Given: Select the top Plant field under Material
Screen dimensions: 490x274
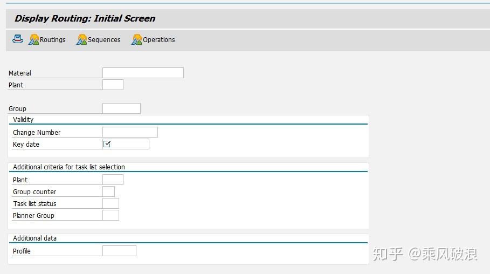Looking at the screenshot, I should (x=113, y=85).
